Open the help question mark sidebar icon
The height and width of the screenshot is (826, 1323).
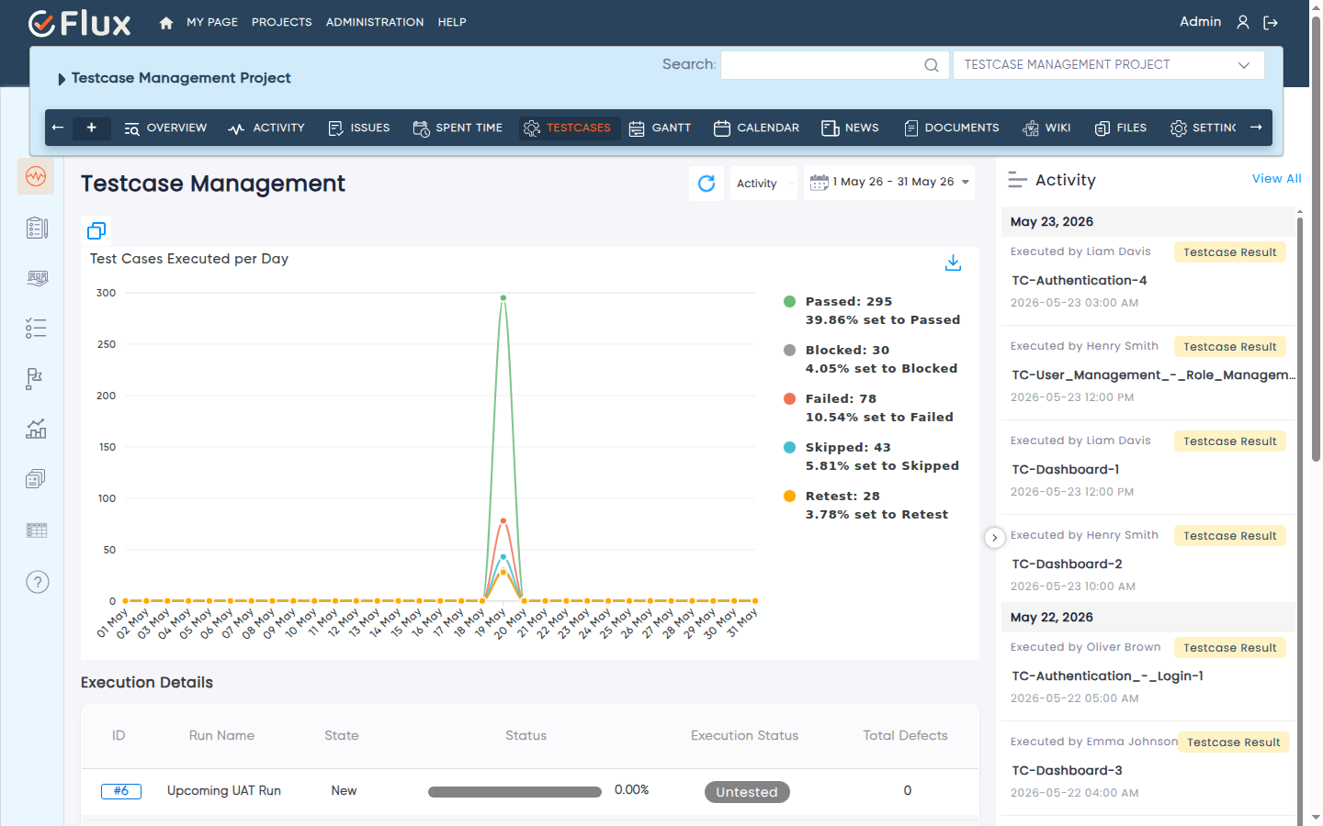38,582
